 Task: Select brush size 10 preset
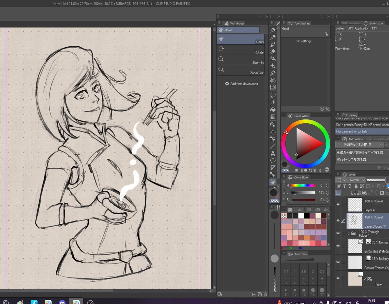pos(295,291)
